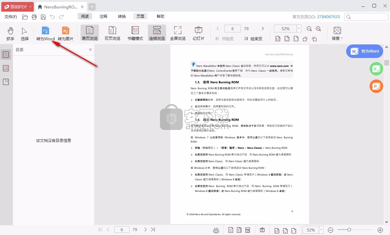Viewport: 390px width, 235px height.
Task: Click the search input field
Action: [366, 17]
